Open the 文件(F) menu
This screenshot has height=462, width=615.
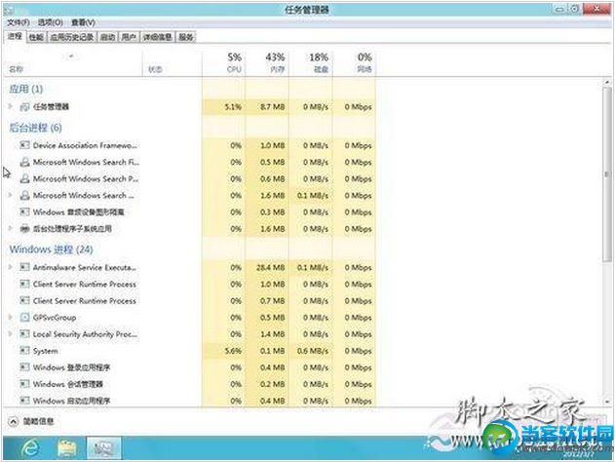[x=19, y=22]
